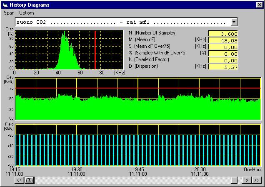The height and width of the screenshot is (187, 265).
Task: Click the History Diagrams title bar icon
Action: coord(5,5)
